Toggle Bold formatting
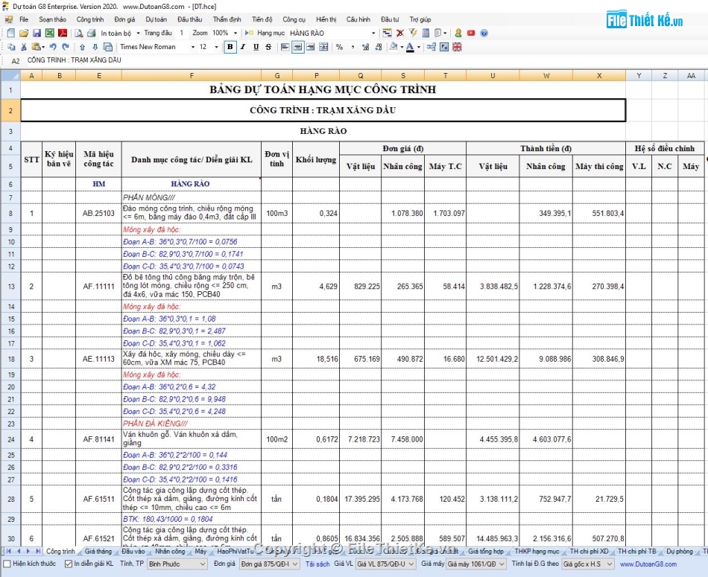 coord(230,47)
